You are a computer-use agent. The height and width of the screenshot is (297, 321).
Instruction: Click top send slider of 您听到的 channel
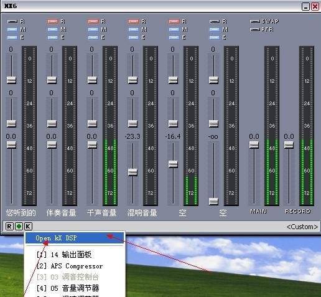coord(11,80)
